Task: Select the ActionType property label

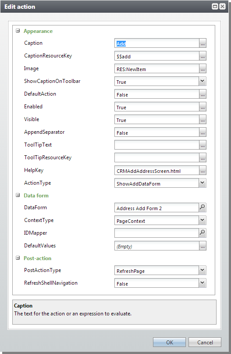Action: (37, 183)
